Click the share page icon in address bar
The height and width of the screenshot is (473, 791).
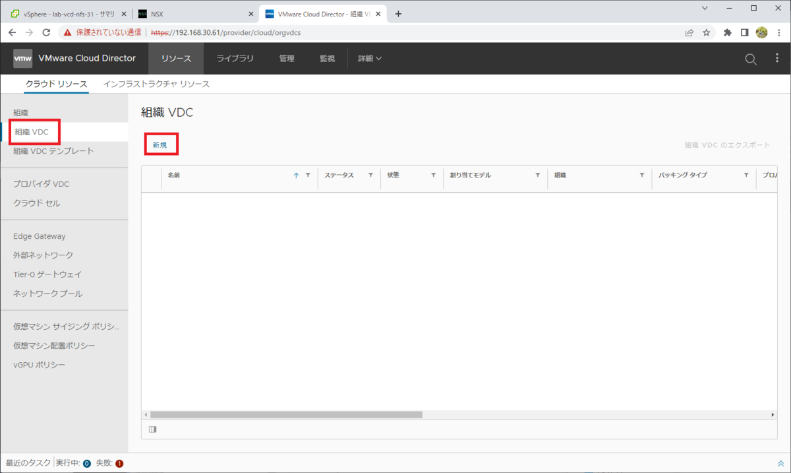point(689,32)
